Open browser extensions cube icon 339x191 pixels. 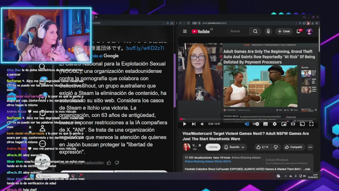304,23
